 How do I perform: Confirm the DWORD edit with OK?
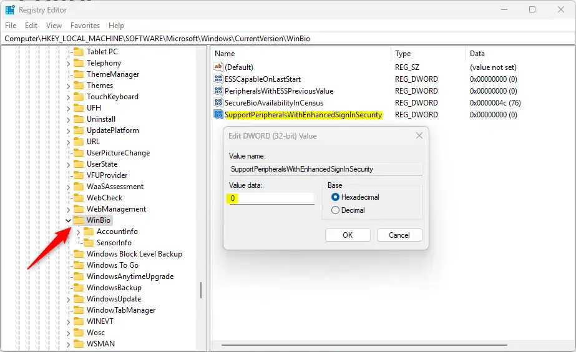click(348, 235)
